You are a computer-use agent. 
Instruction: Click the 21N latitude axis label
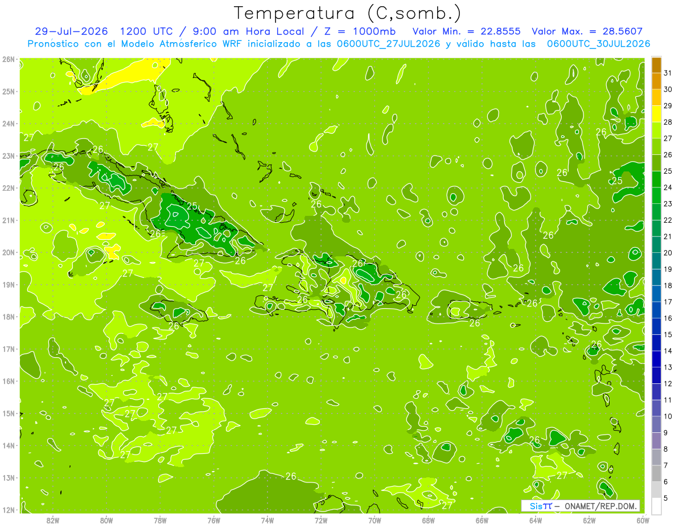tap(8, 220)
